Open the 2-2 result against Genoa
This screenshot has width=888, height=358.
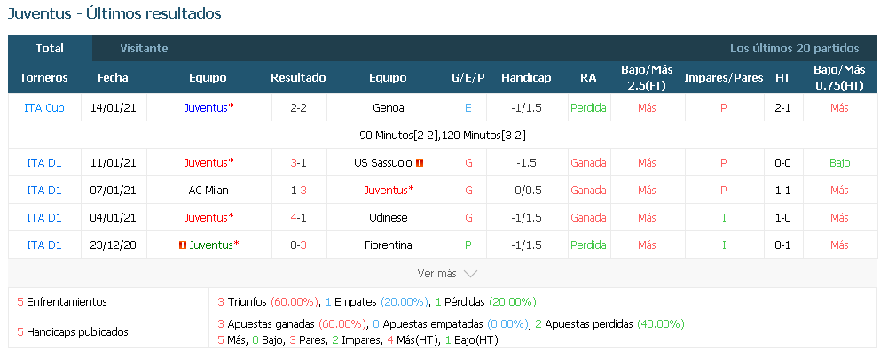[298, 108]
